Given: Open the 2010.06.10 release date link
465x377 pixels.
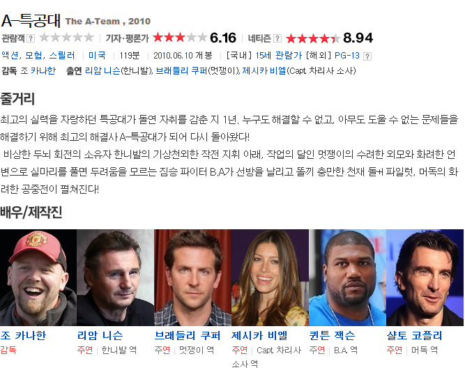Looking at the screenshot, I should click(x=173, y=56).
